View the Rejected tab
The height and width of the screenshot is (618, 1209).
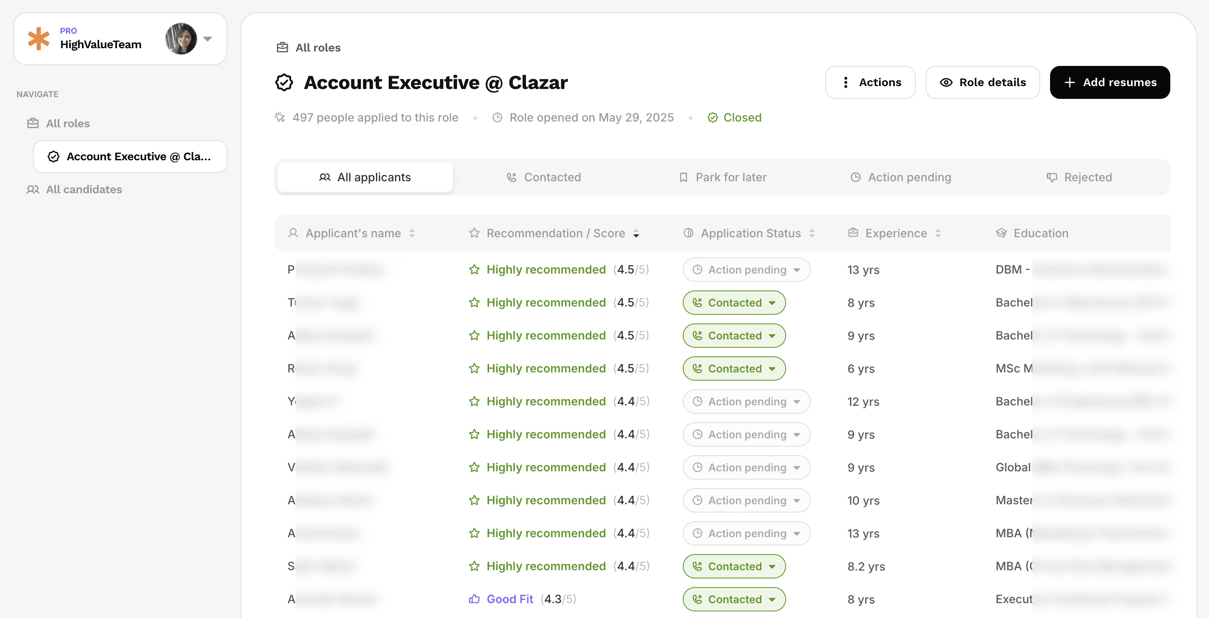[1079, 177]
